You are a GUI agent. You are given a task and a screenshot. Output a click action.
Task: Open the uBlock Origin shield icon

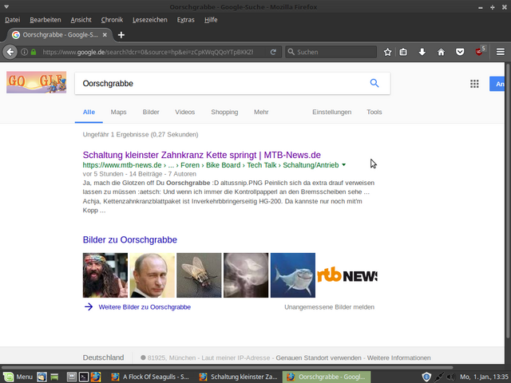tap(479, 51)
